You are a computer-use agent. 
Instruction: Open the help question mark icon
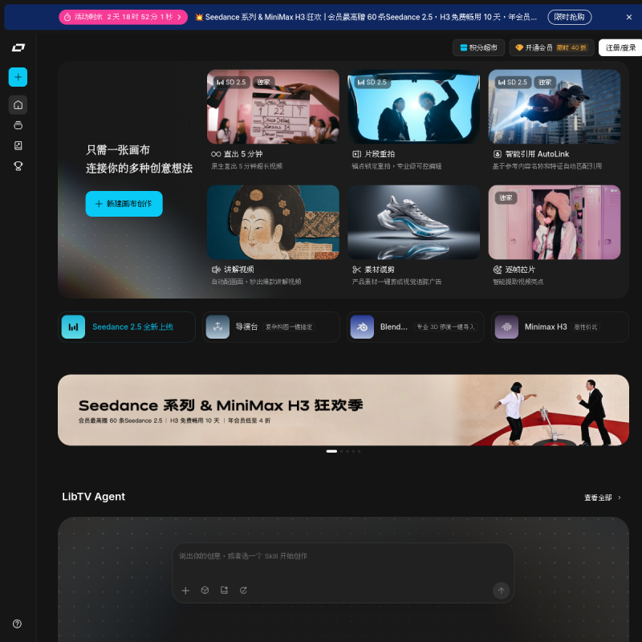pyautogui.click(x=17, y=624)
